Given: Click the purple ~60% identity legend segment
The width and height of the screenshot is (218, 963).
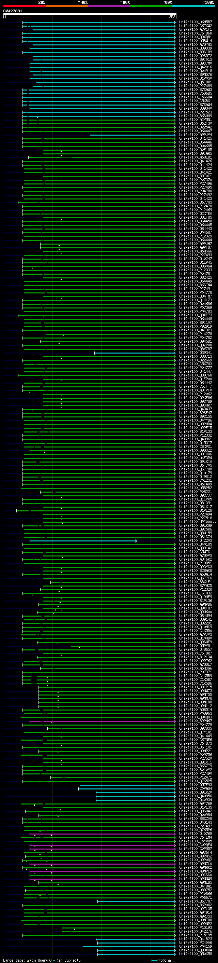Looking at the screenshot, I should 109,6.
